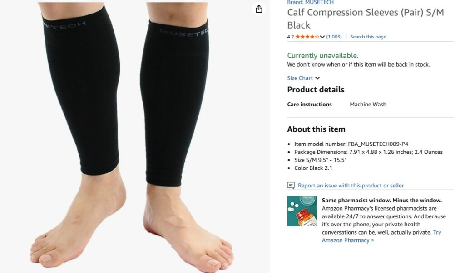Open the MUSETECH brand link
465x273 pixels.
click(x=310, y=2)
